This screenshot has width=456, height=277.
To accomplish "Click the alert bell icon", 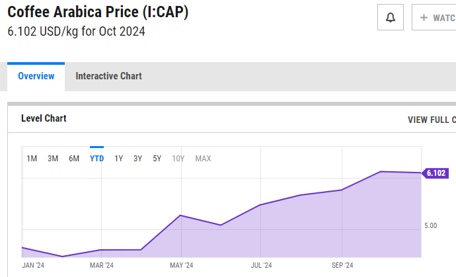I will [x=391, y=17].
